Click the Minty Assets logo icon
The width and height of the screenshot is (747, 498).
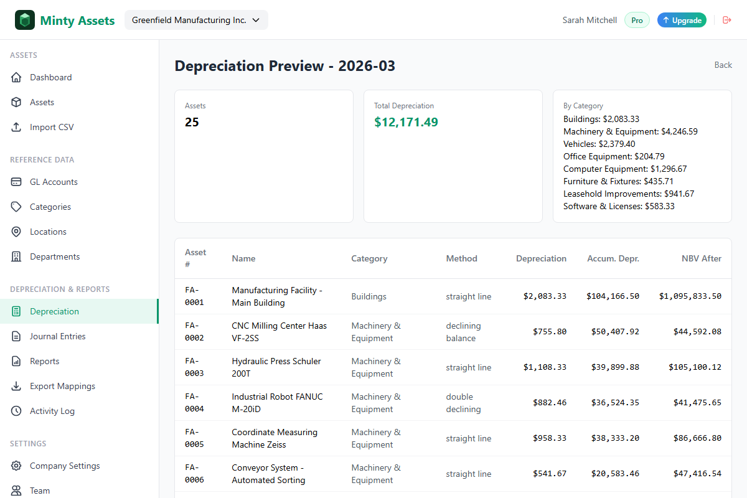coord(25,20)
